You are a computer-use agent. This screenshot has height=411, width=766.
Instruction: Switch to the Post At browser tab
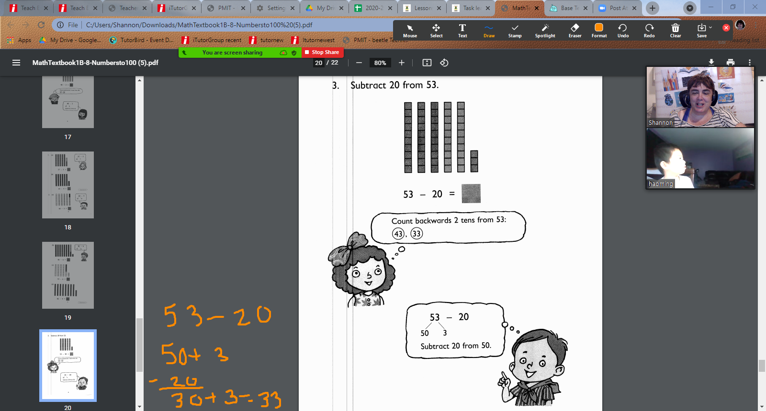[618, 8]
